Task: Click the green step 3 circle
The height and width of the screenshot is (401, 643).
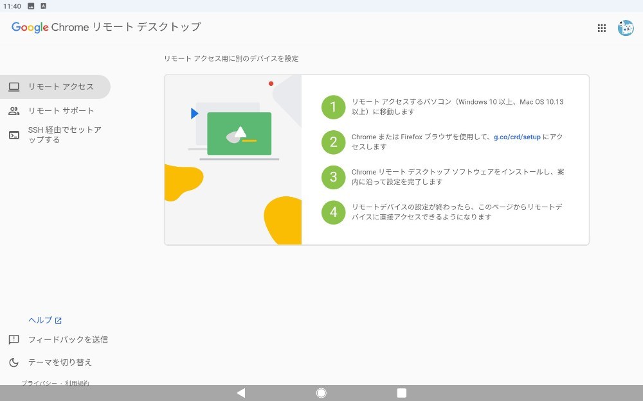Action: point(333,177)
